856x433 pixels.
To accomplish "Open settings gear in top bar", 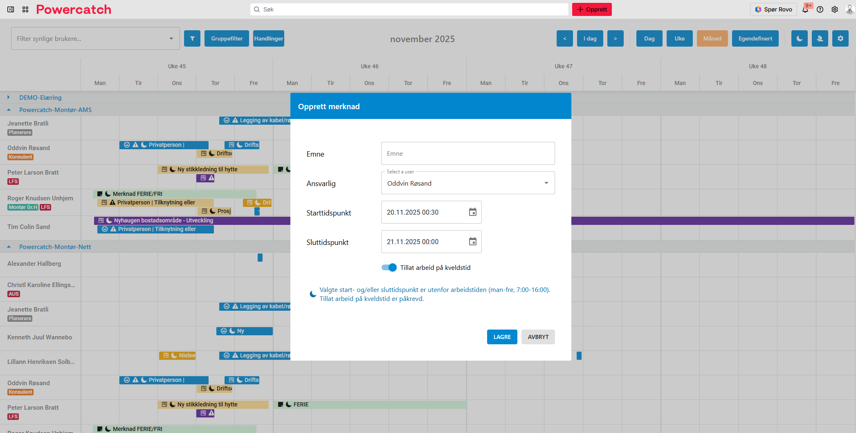I will (x=835, y=9).
